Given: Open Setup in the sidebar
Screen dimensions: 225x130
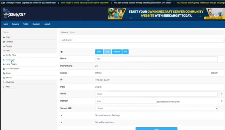Looking at the screenshot, I should 8,73.
